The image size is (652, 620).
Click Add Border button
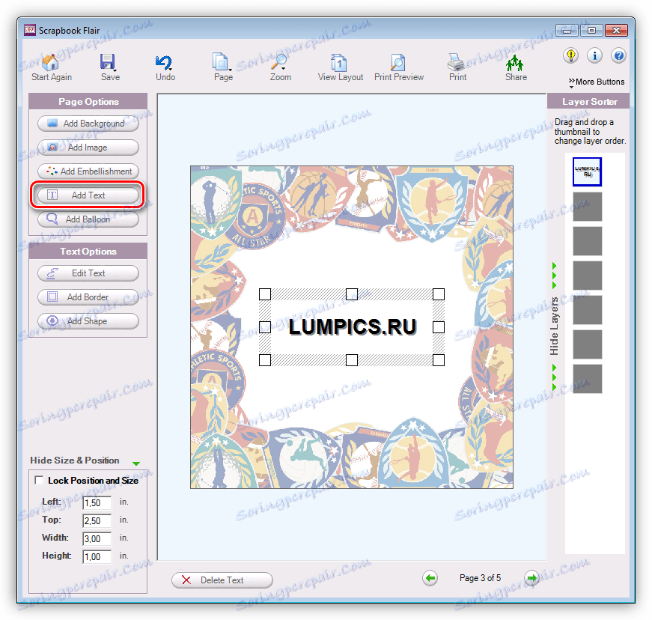tap(88, 297)
